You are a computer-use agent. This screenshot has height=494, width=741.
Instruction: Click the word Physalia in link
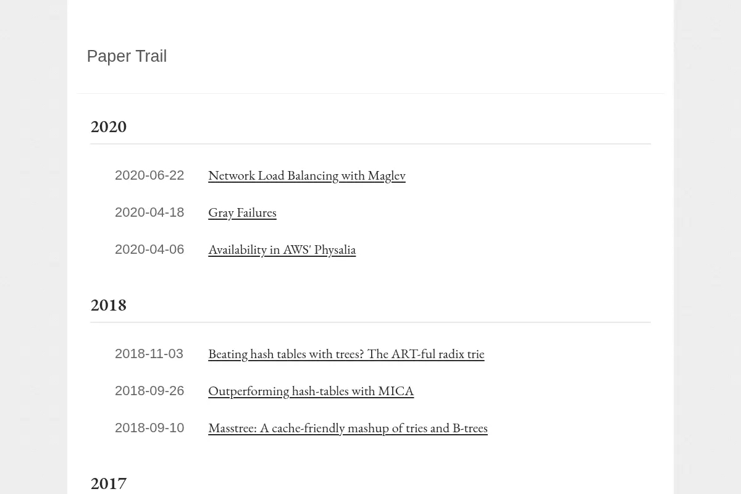click(335, 249)
